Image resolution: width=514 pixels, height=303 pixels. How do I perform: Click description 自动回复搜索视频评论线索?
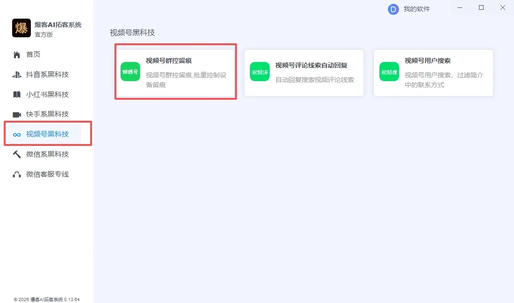pyautogui.click(x=314, y=80)
